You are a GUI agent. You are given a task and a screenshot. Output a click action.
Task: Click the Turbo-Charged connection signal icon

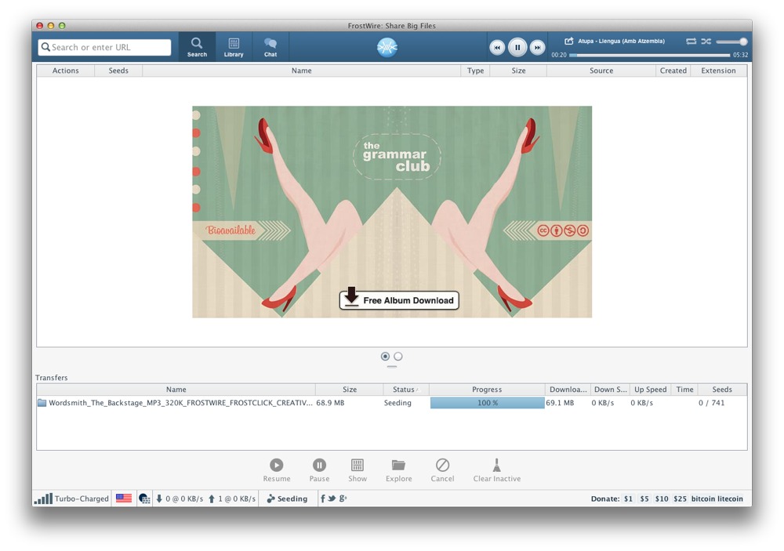(x=43, y=498)
